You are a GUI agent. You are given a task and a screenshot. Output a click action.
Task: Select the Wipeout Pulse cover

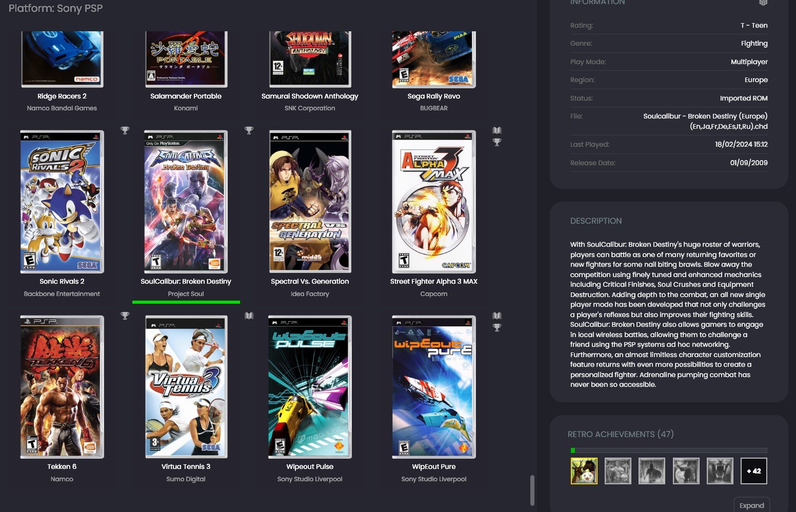310,387
